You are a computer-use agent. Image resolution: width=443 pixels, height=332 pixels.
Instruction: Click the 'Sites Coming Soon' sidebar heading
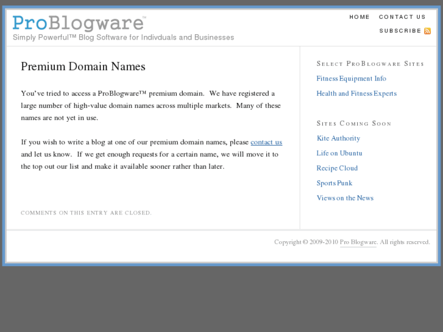click(x=354, y=124)
